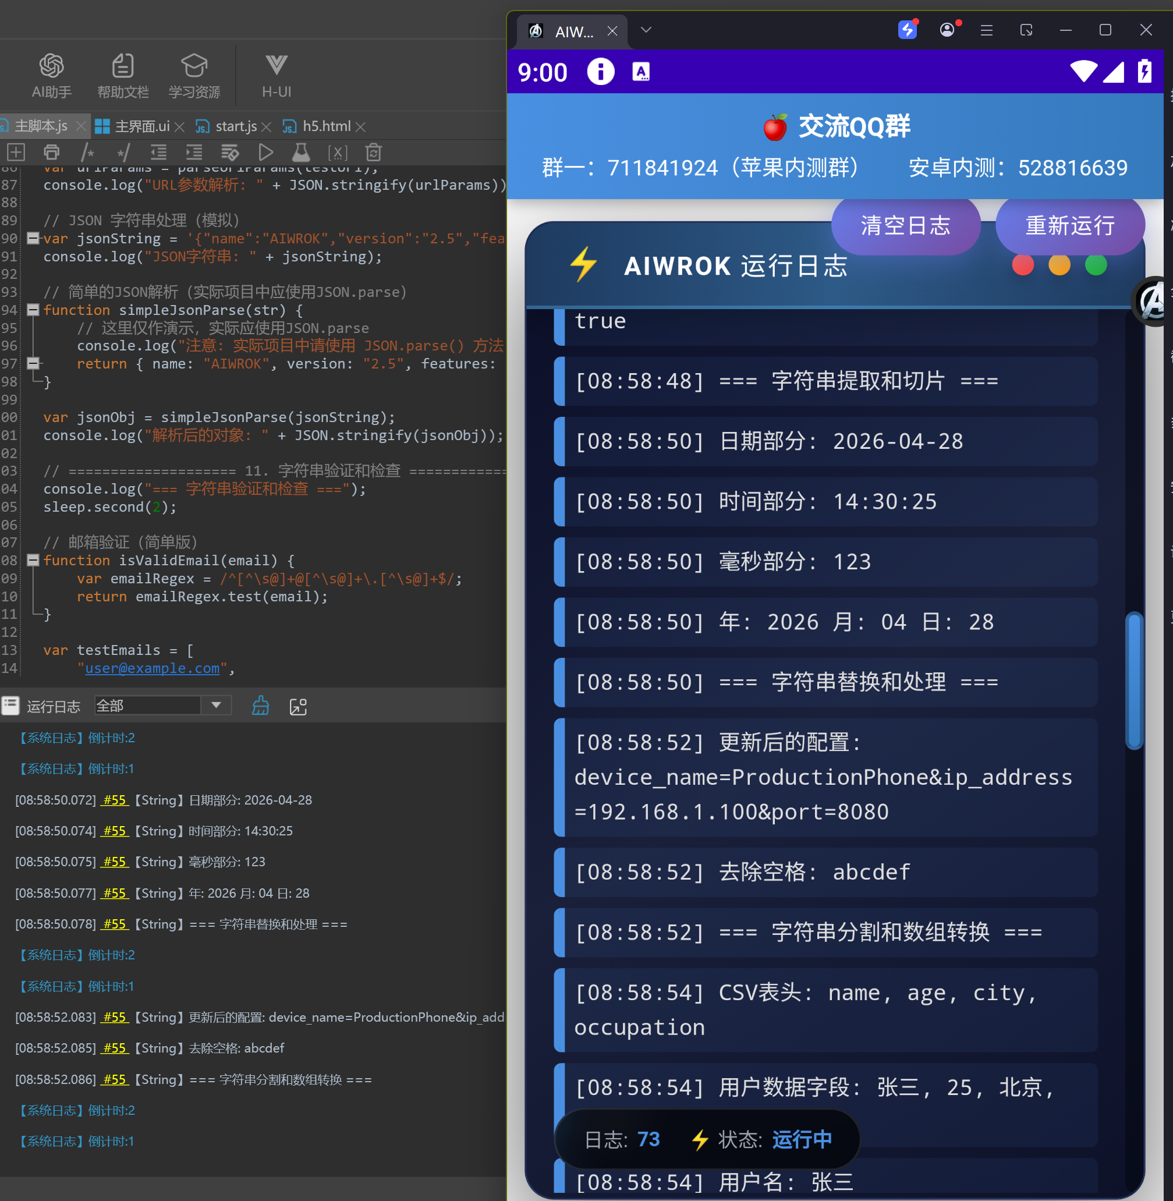The height and width of the screenshot is (1201, 1173).
Task: Open #55 link for 时间部分 log entry
Action: click(x=115, y=831)
